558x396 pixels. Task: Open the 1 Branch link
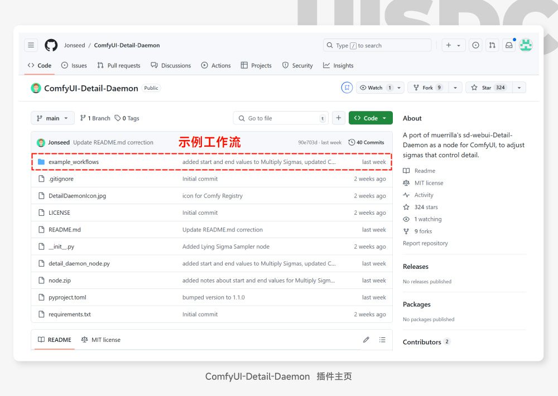pos(95,118)
